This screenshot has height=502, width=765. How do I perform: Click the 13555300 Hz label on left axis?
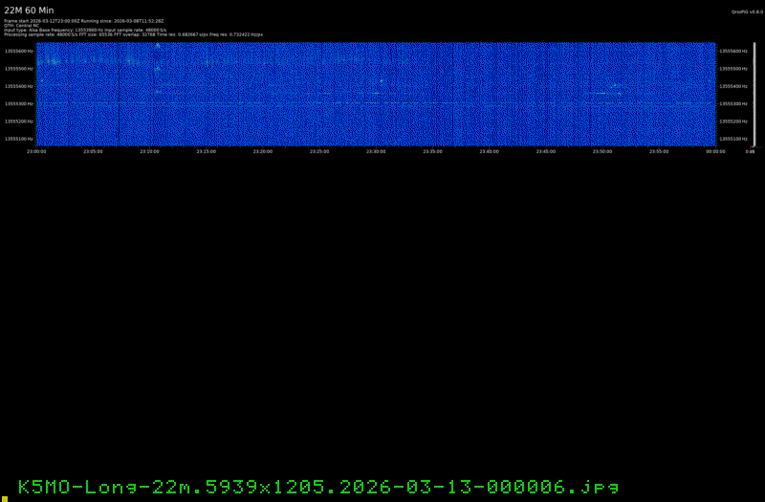(18, 103)
